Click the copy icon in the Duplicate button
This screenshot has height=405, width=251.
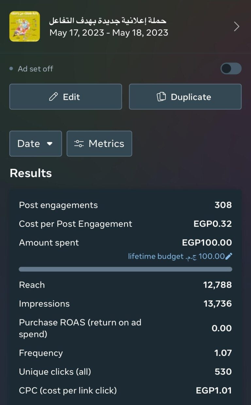click(161, 97)
